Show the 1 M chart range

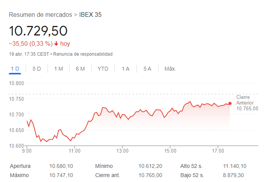(59, 69)
